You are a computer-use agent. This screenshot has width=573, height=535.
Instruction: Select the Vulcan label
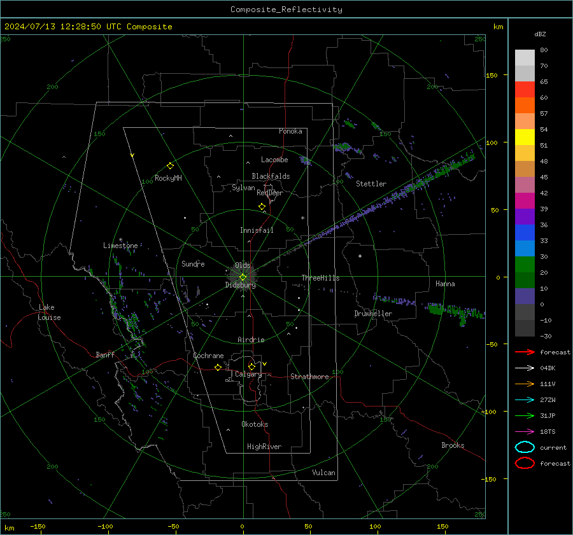pyautogui.click(x=323, y=473)
